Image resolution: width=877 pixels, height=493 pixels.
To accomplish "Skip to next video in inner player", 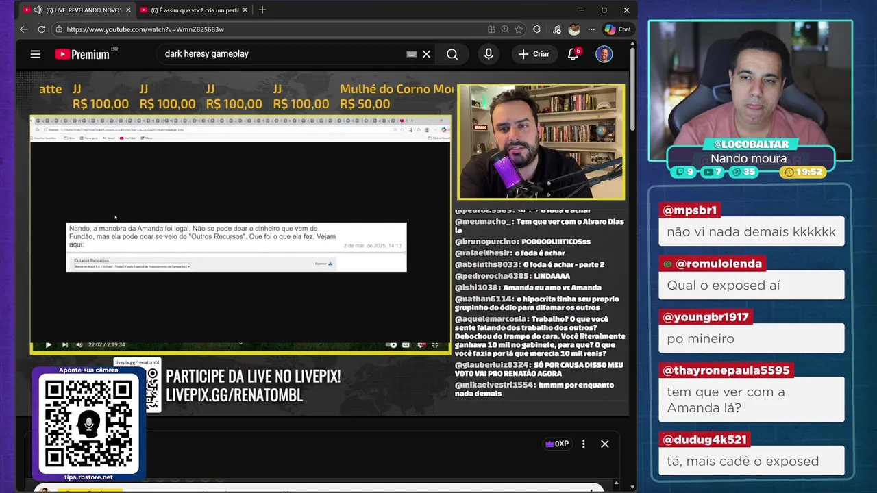I will 64,344.
